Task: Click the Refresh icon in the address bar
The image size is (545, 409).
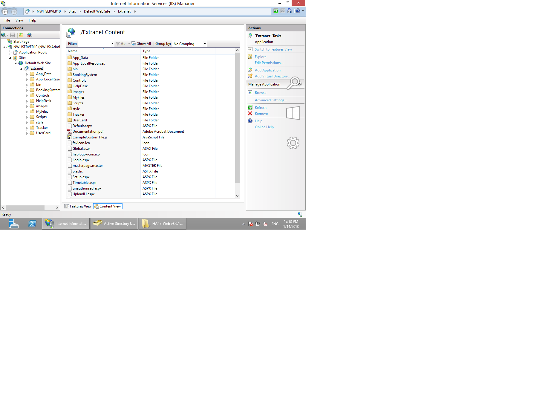Action: [275, 11]
